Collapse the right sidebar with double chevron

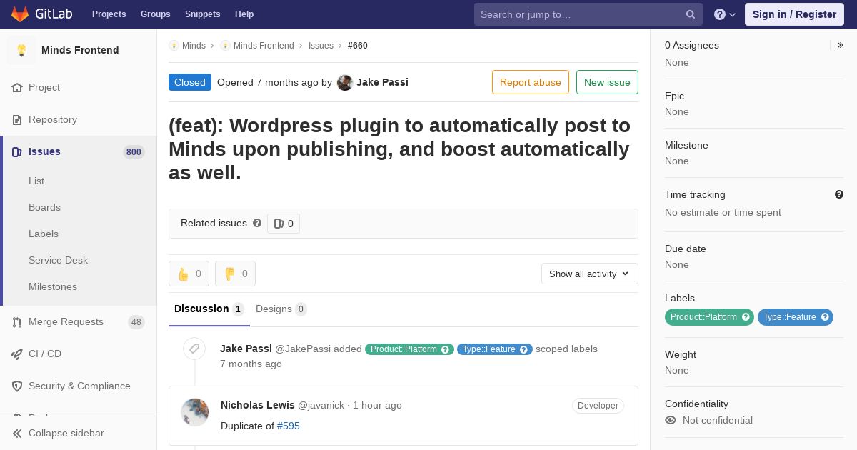tap(840, 45)
